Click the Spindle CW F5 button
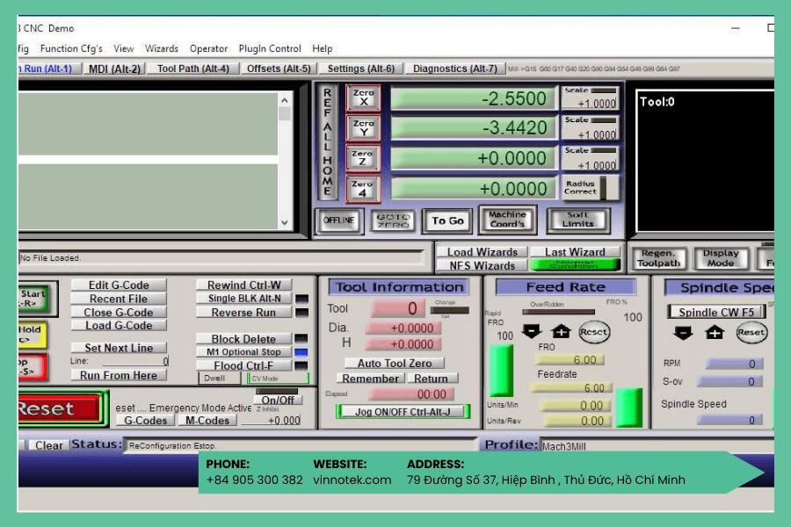Image resolution: width=791 pixels, height=527 pixels. pos(716,312)
